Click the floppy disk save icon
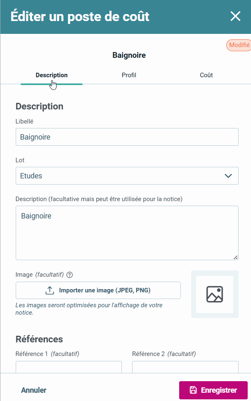The image size is (251, 401). click(193, 390)
